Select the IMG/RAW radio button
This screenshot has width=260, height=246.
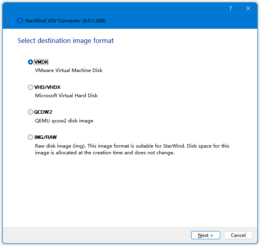coord(31,137)
